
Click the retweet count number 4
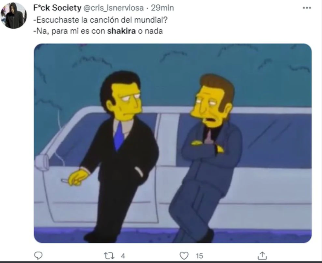pos(123,256)
